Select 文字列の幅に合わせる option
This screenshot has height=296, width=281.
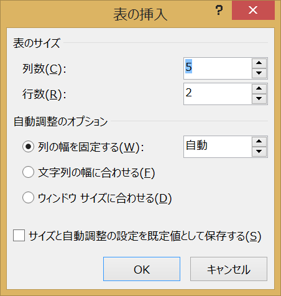click(x=28, y=172)
